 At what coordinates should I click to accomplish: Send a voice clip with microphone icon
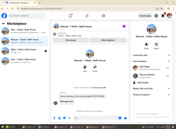tap(54, 118)
